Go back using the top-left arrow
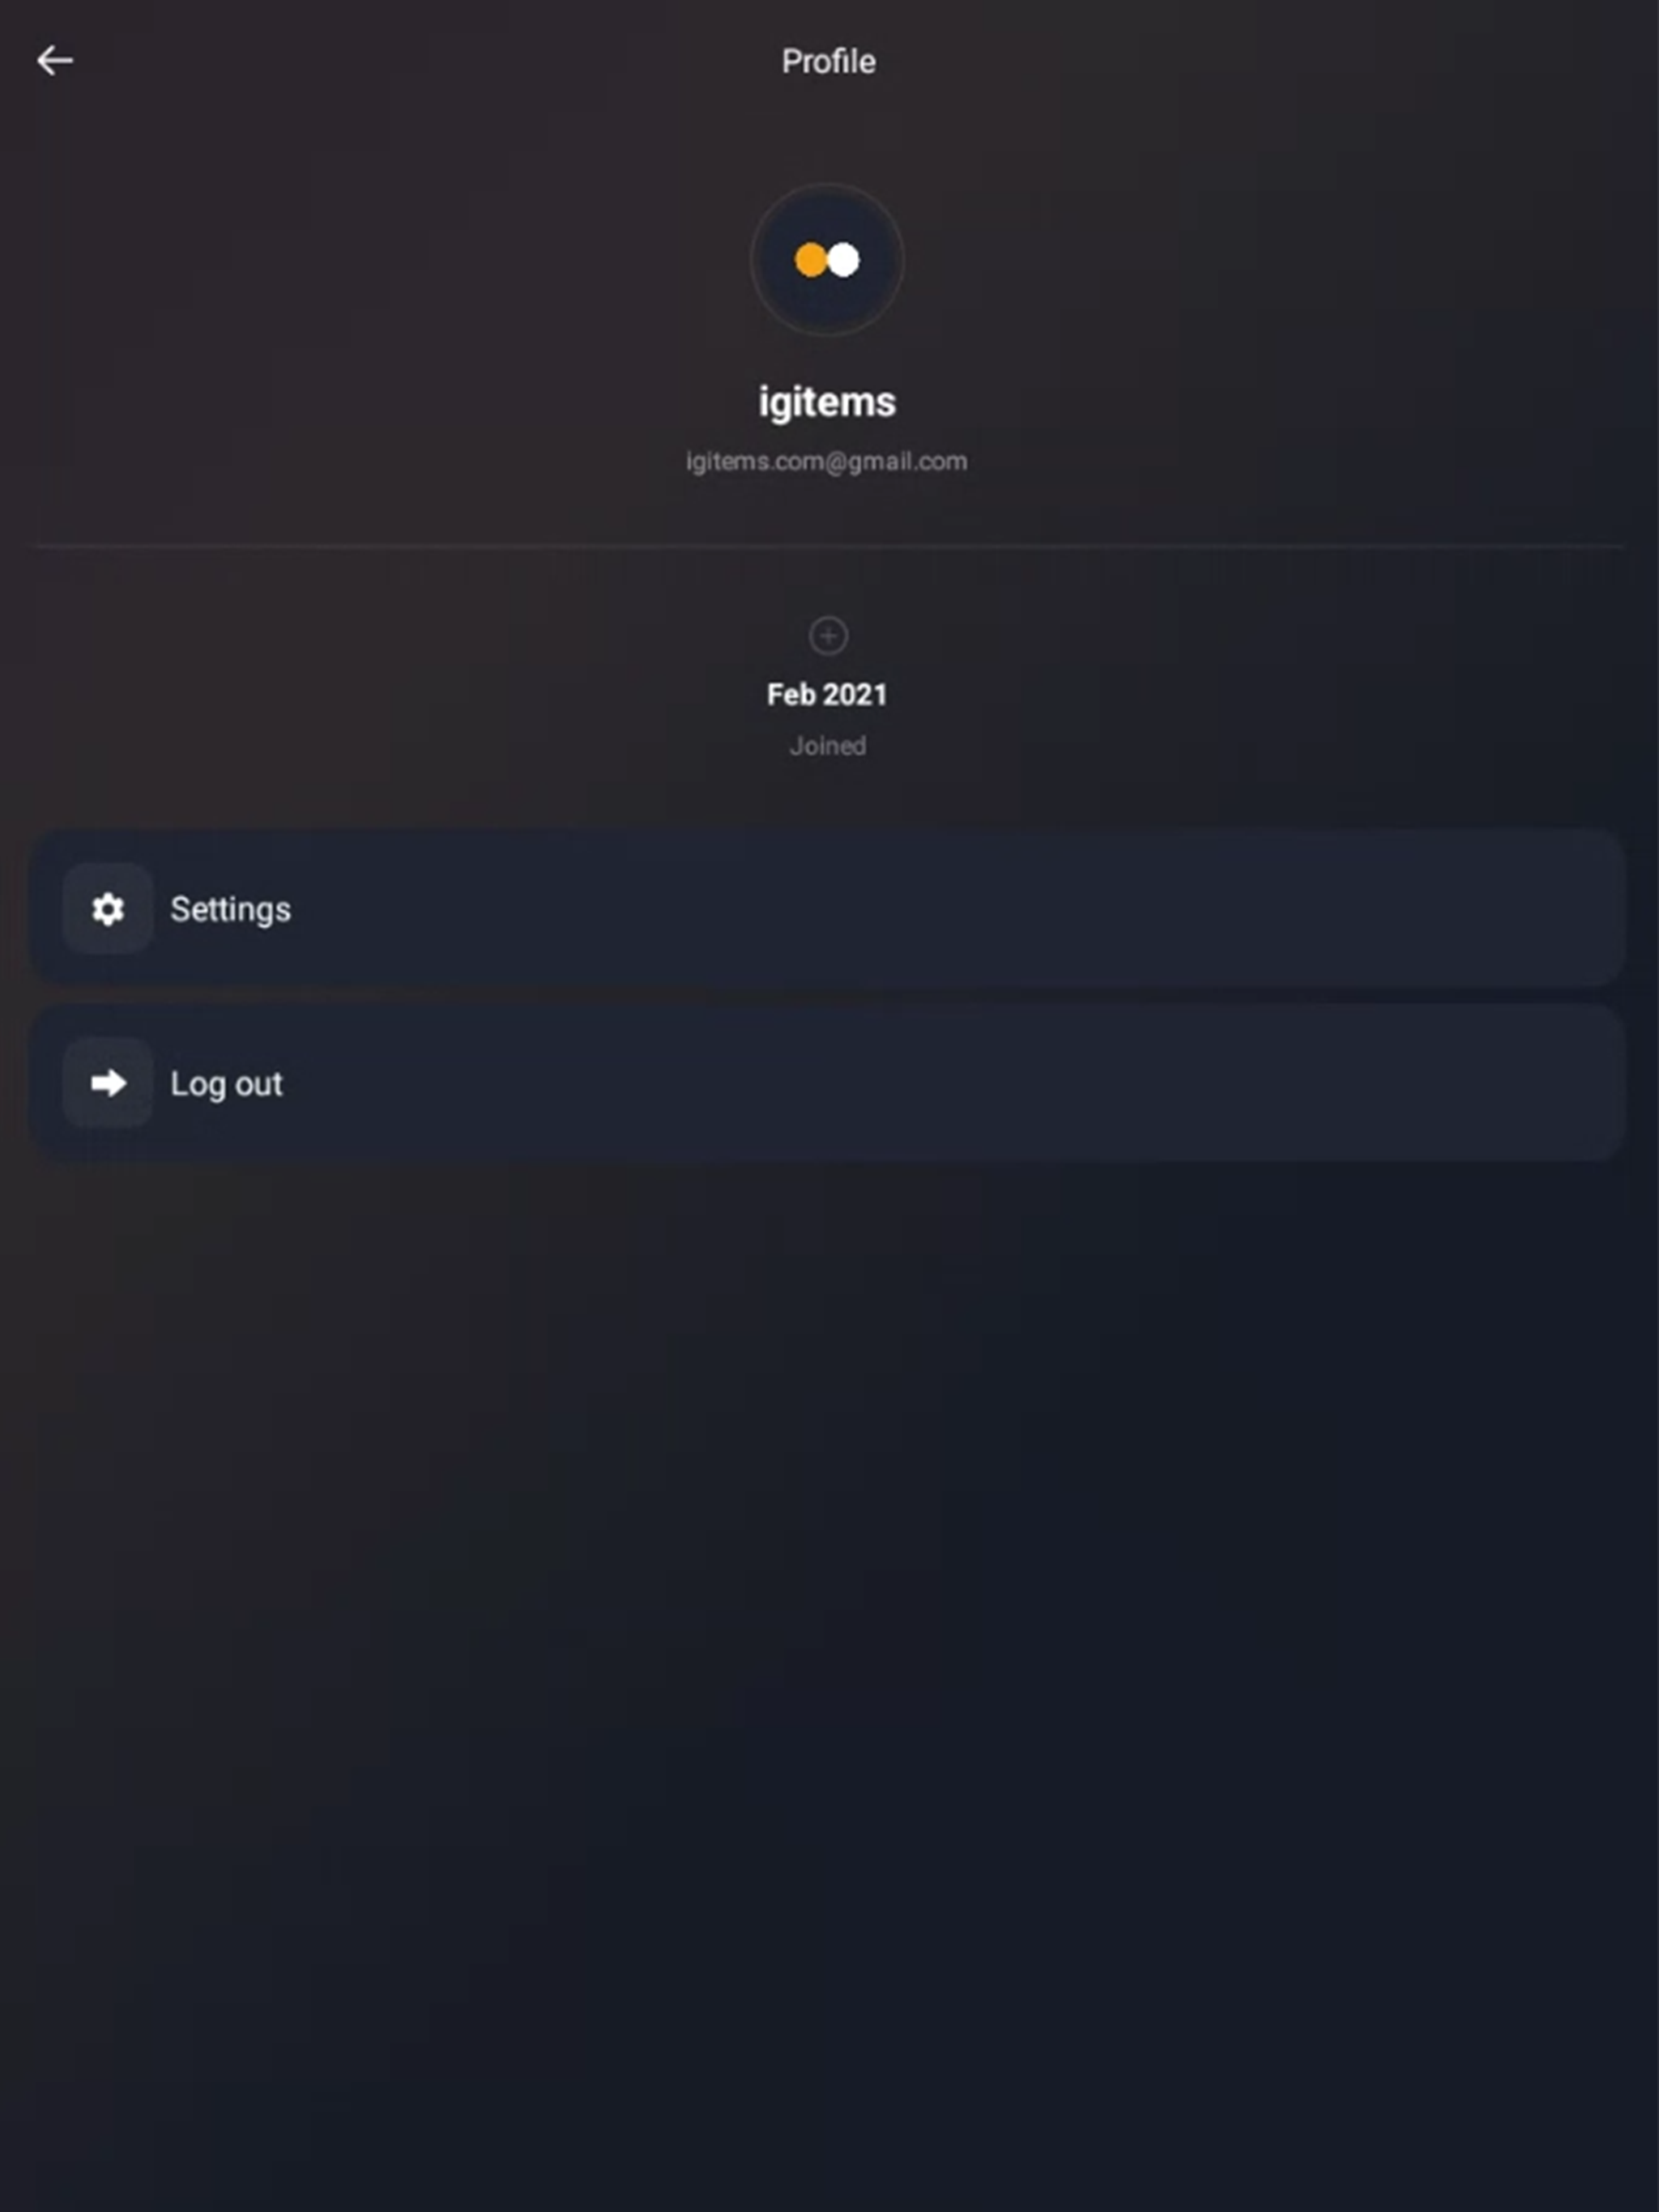 point(55,61)
